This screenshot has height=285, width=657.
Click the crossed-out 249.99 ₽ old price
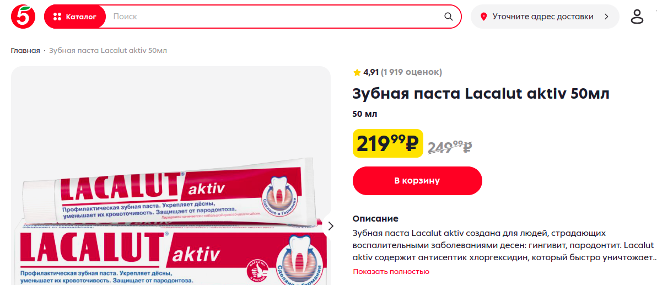(450, 147)
